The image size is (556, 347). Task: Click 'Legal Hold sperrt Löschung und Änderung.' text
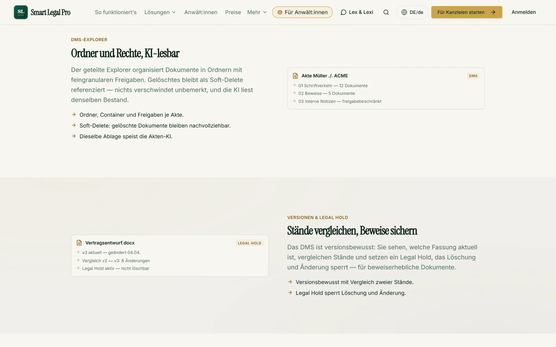tap(351, 293)
